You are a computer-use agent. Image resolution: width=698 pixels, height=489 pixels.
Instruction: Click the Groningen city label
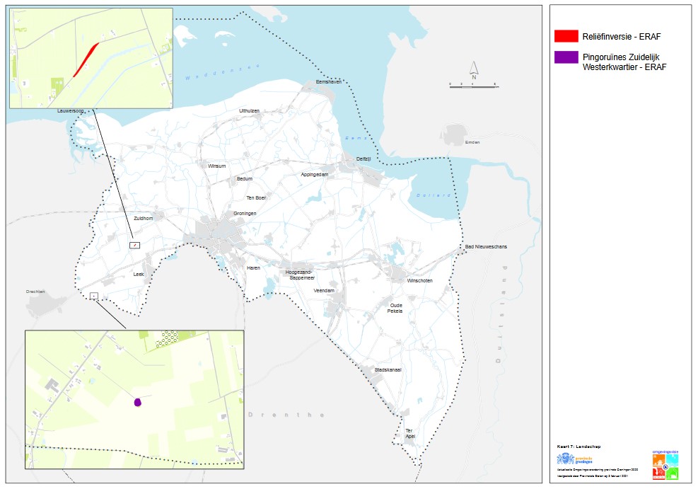(x=244, y=213)
